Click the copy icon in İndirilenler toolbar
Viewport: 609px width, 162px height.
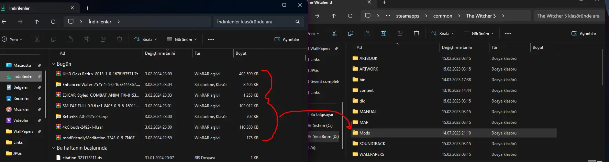pos(54,39)
